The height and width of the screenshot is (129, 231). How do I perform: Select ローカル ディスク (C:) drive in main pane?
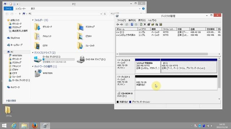pyautogui.click(x=54, y=59)
